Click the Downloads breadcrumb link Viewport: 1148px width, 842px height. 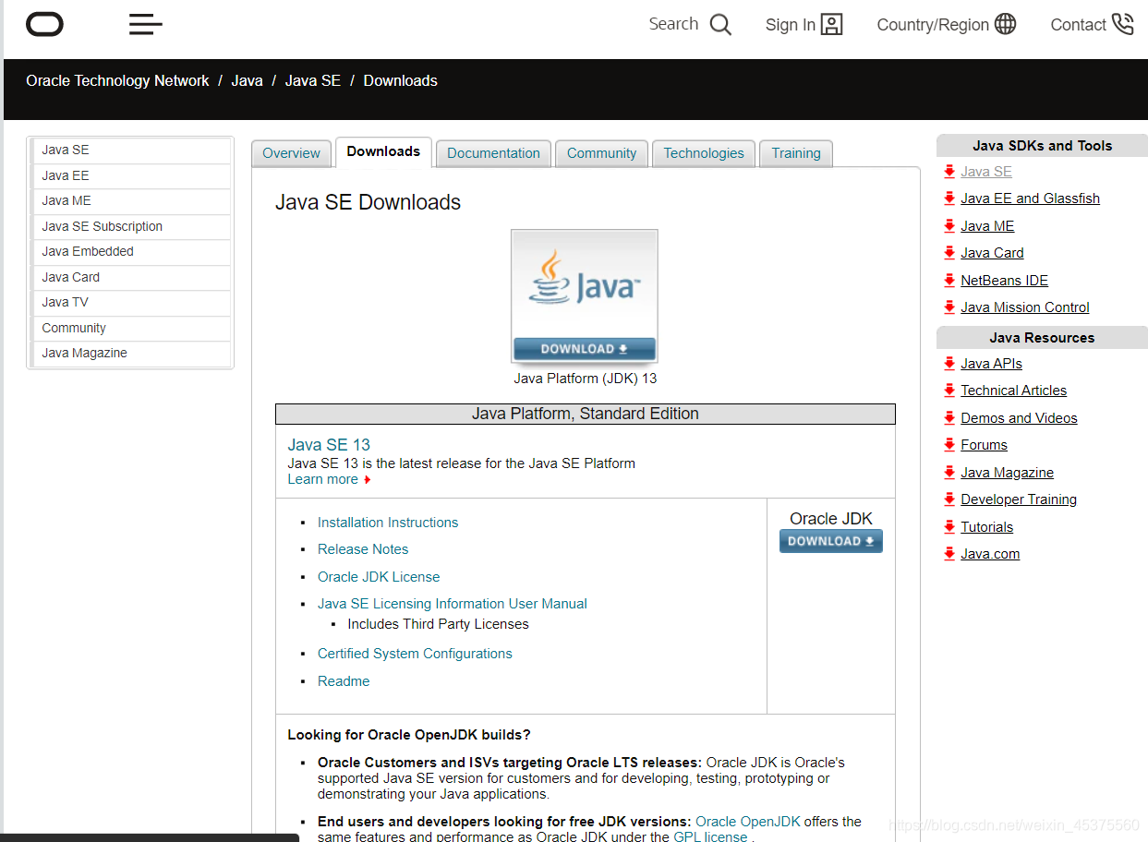400,81
